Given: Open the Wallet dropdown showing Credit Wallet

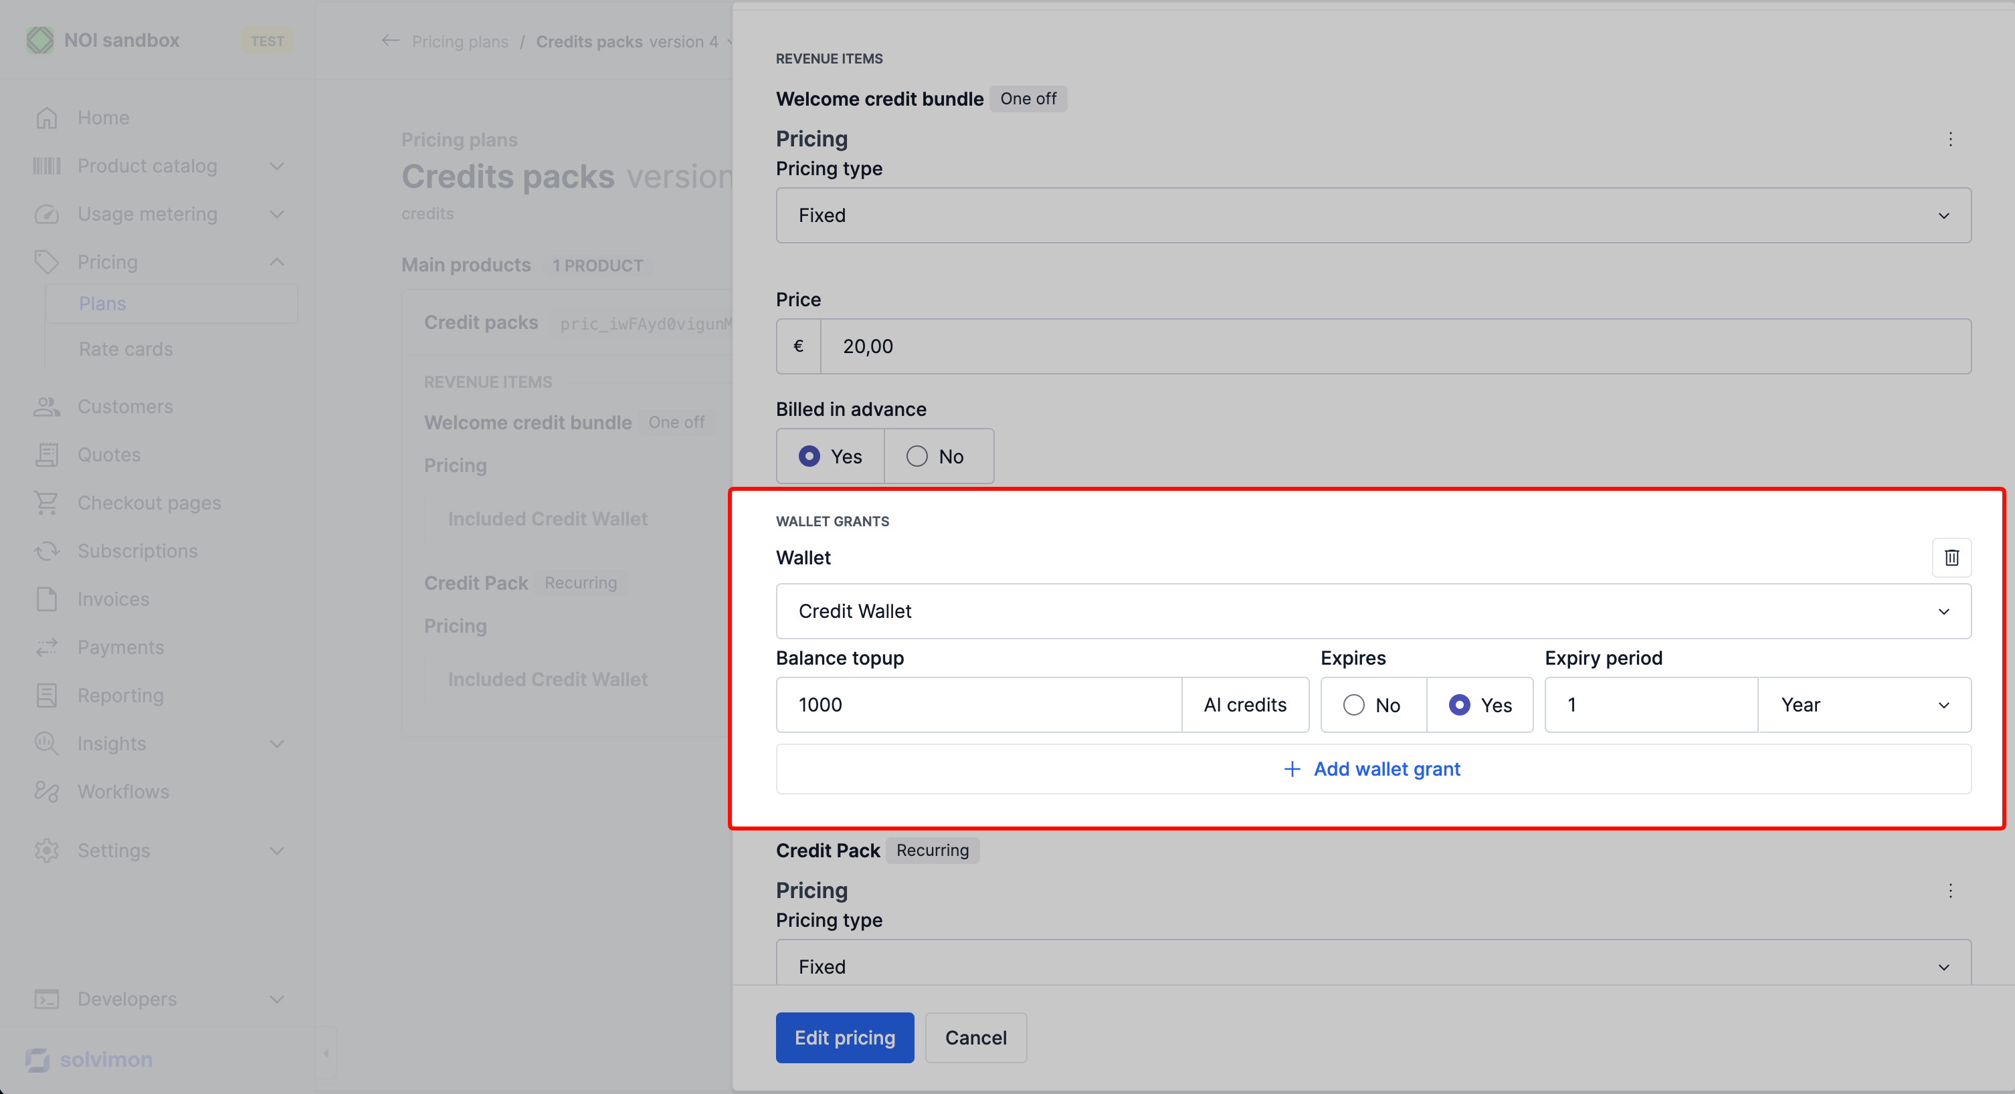Looking at the screenshot, I should pos(1373,611).
